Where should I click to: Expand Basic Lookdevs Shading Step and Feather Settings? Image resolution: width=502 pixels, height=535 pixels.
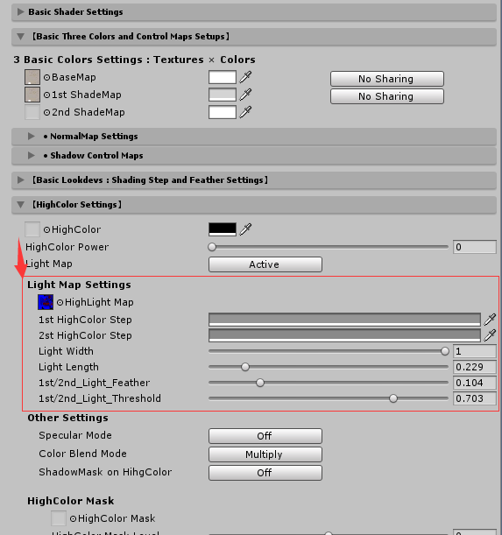point(254,180)
